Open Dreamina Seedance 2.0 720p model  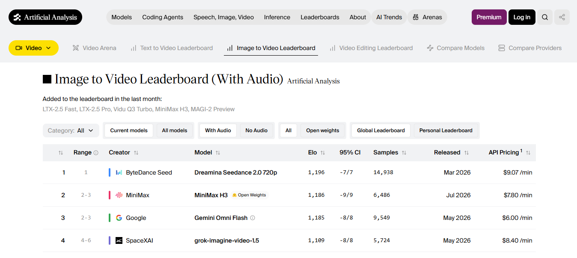click(236, 172)
